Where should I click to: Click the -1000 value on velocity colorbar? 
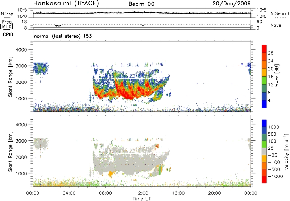tap(275, 176)
